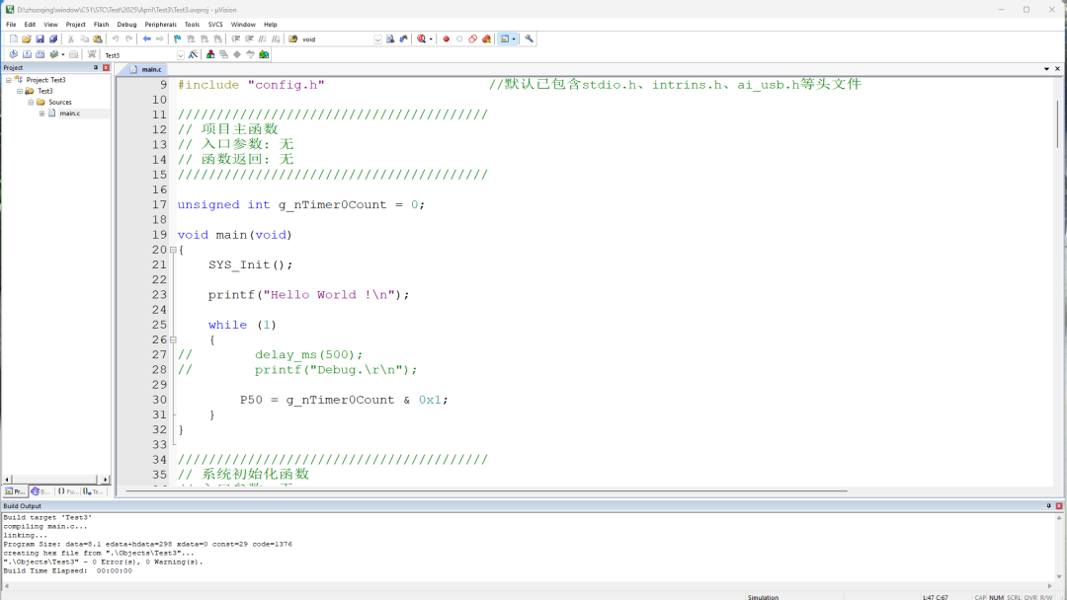Switch to the Books panel tab
Screen dimensions: 1067x600
tap(41, 491)
